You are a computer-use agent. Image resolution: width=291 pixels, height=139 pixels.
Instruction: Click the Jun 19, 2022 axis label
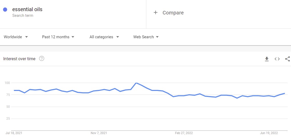coord(269,133)
